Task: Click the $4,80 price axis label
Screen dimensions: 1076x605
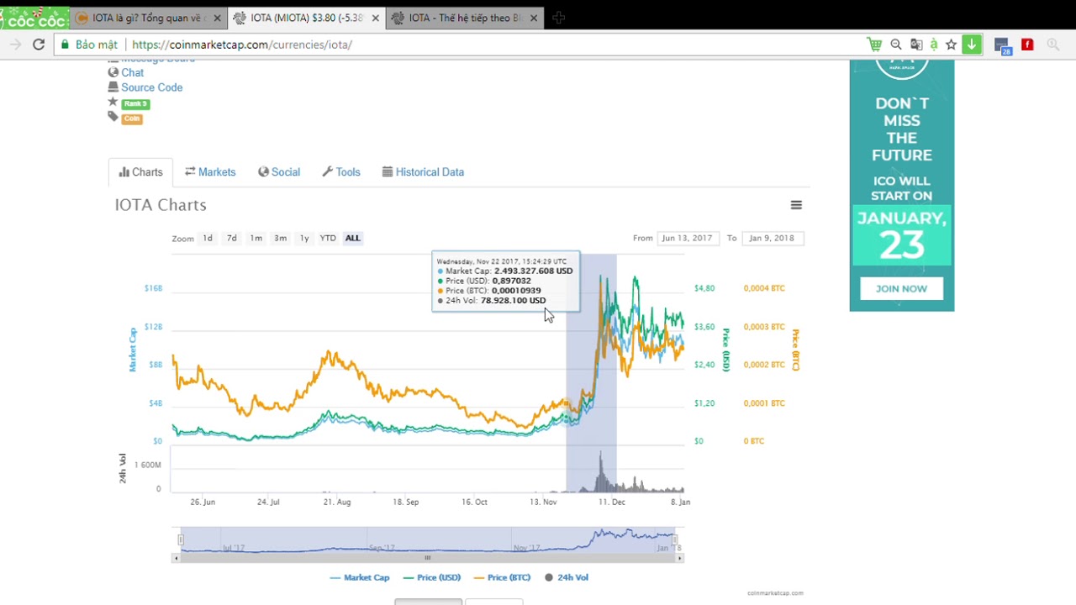Action: [704, 288]
